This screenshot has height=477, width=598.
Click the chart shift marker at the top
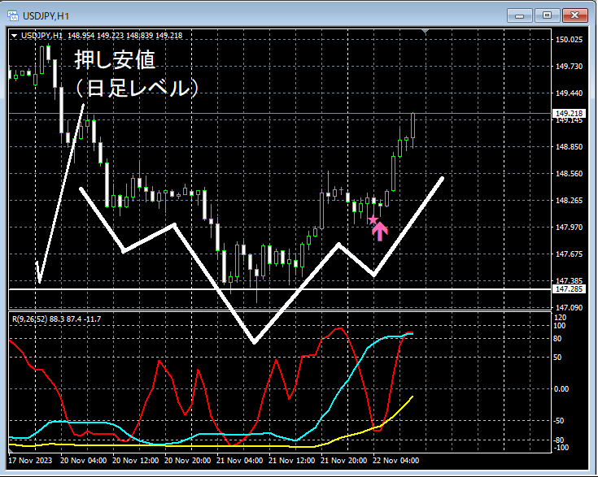pos(426,31)
